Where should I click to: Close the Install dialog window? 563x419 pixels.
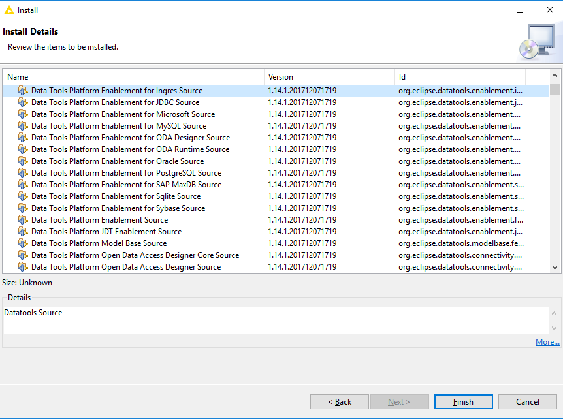pyautogui.click(x=550, y=10)
